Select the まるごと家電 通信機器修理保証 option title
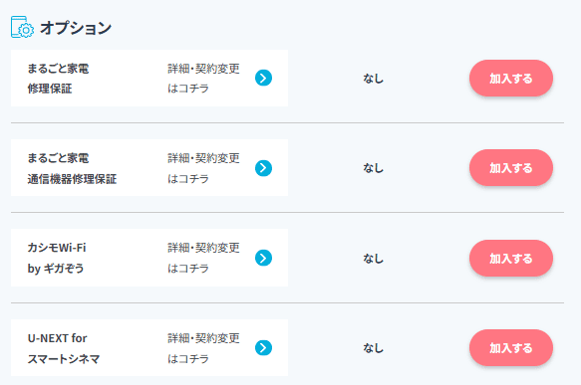 72,168
